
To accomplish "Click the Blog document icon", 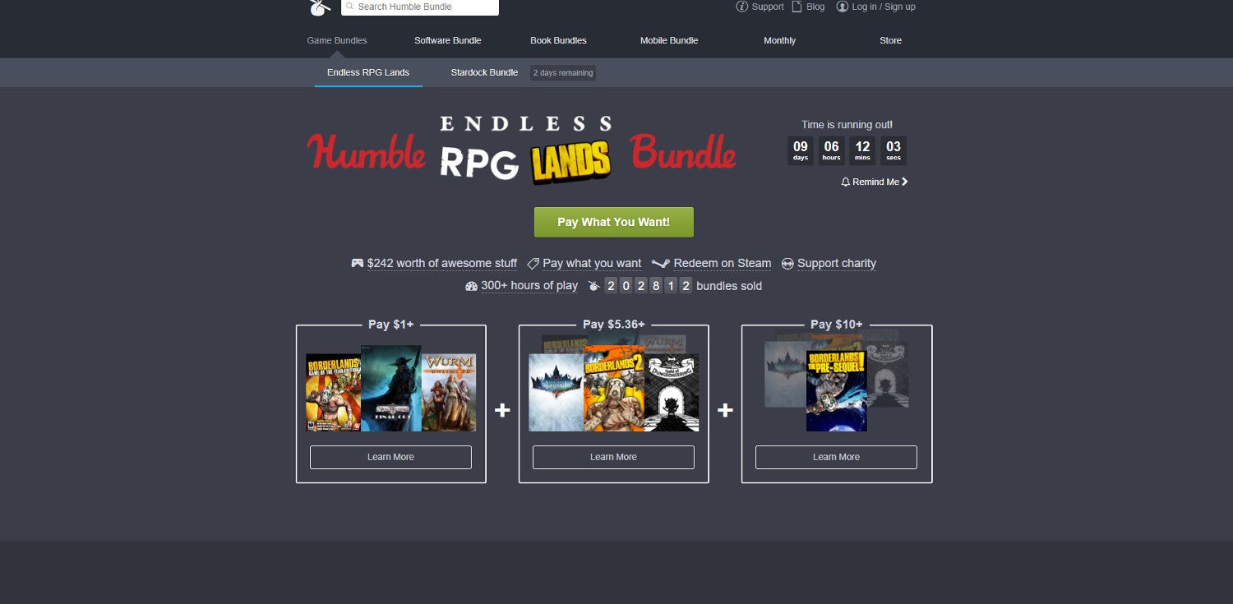I will [797, 7].
